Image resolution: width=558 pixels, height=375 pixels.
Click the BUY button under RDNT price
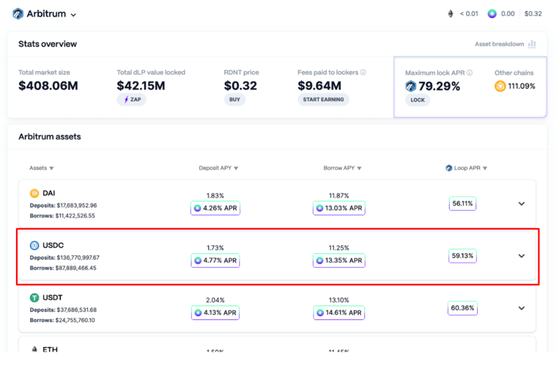click(234, 100)
